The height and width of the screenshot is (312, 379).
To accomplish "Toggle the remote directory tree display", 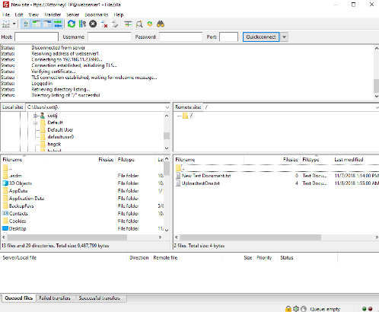I will 47,24.
